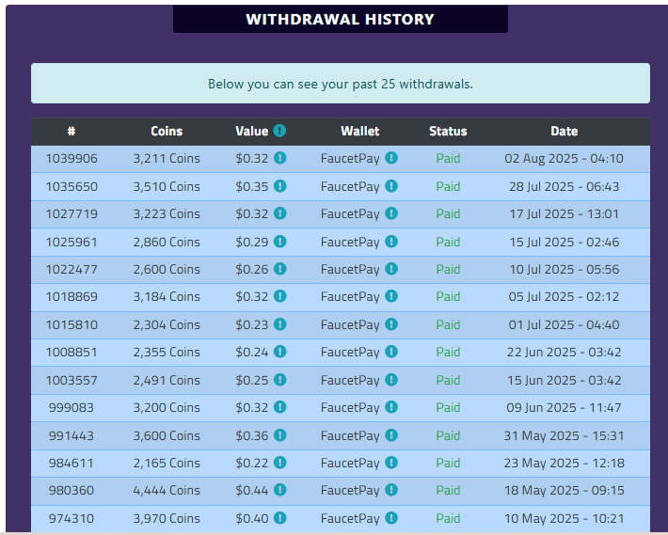Click the $0.35 value cell
Screen dimensions: 668x535
(252, 187)
